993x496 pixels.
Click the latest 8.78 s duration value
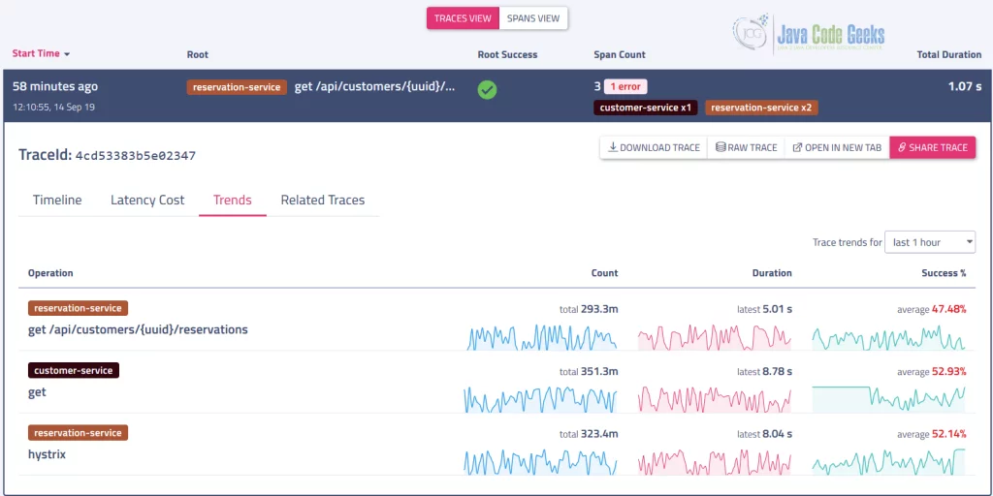pos(765,371)
